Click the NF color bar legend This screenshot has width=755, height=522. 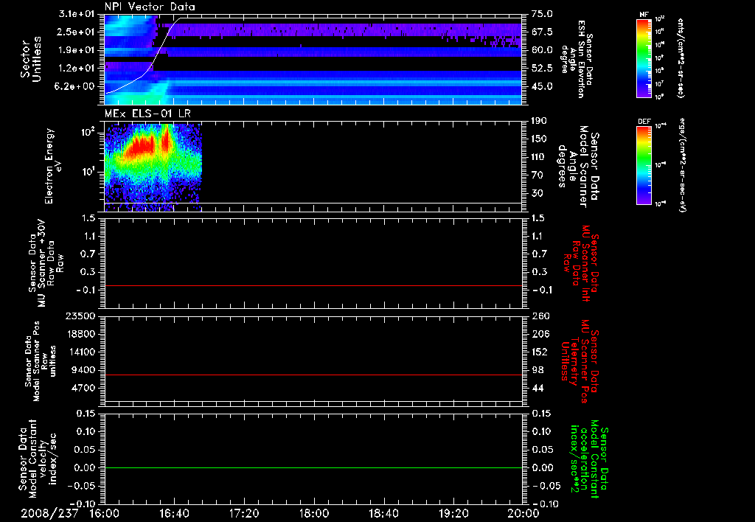(x=644, y=58)
